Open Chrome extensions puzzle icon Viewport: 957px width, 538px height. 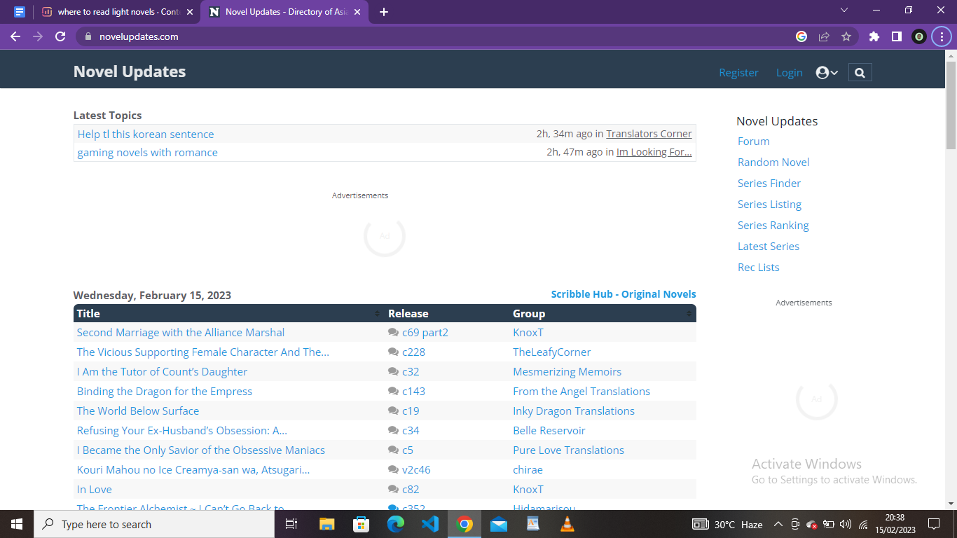(x=874, y=36)
